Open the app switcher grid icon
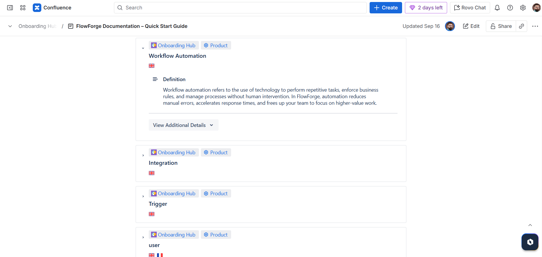 [x=23, y=8]
